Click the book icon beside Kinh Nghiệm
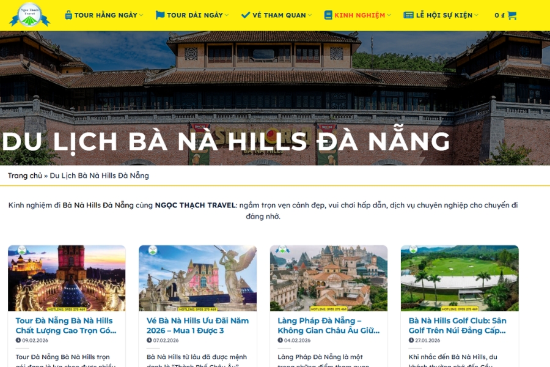The width and height of the screenshot is (550, 367). pos(328,15)
